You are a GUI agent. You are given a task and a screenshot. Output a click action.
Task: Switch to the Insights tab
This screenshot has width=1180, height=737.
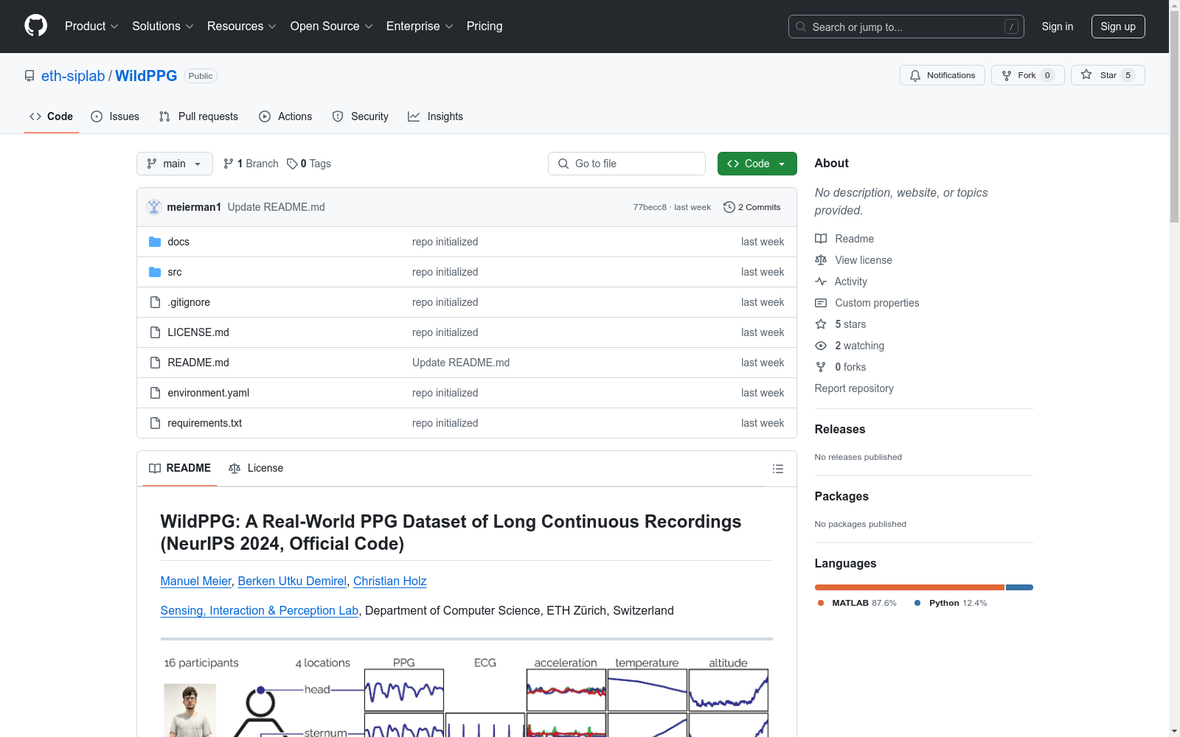click(435, 116)
